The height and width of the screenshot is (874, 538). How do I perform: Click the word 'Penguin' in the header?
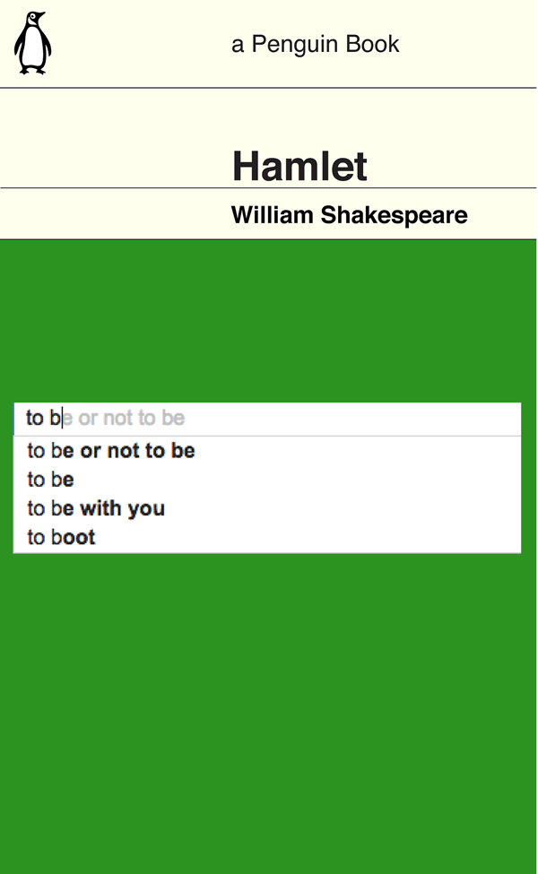[x=294, y=44]
